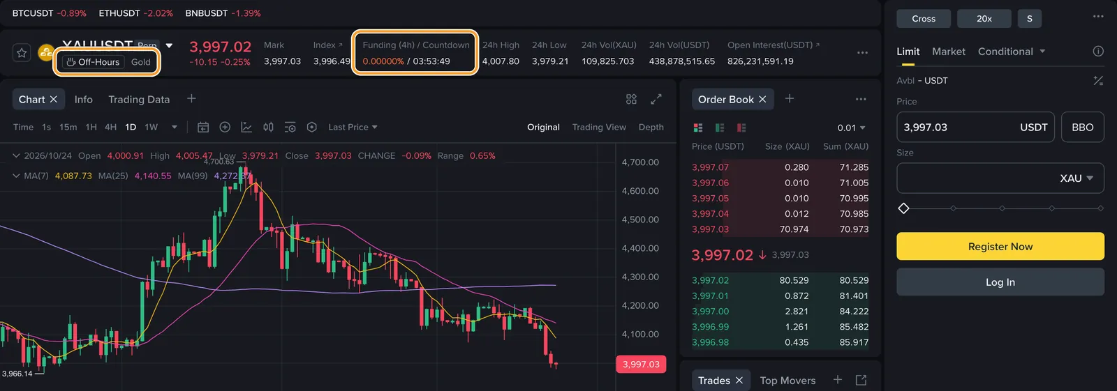Viewport: 1117px width, 391px height.
Task: Open the calendar go-to-date icon
Action: click(x=203, y=127)
